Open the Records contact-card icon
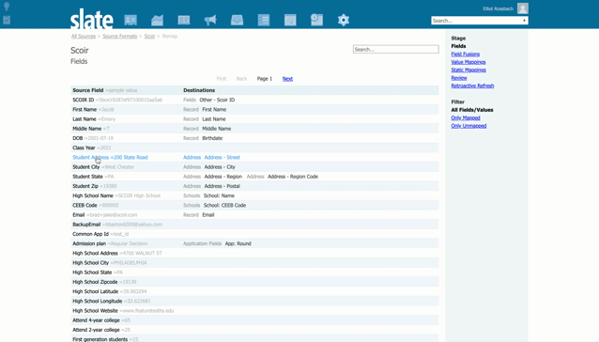The width and height of the screenshot is (599, 342). pyautogui.click(x=131, y=20)
